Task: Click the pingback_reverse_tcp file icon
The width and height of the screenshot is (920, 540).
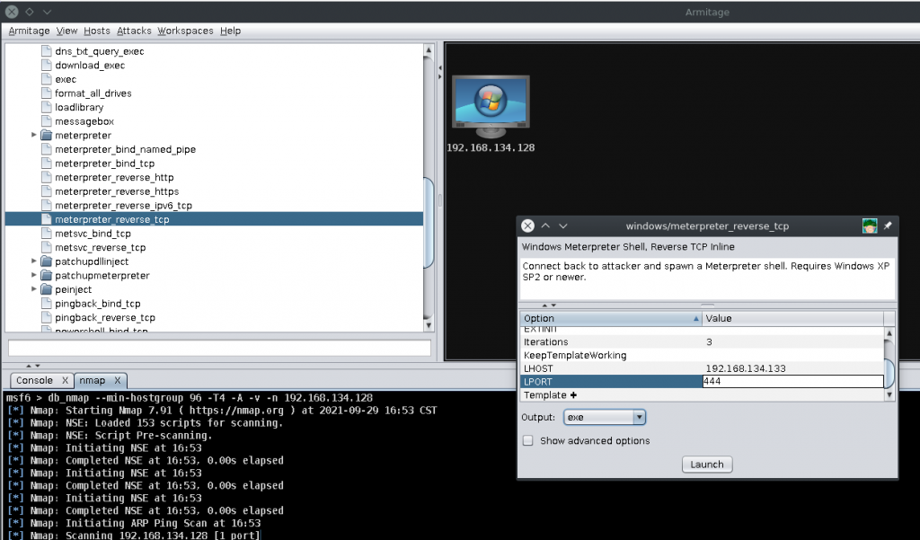Action: [x=47, y=317]
